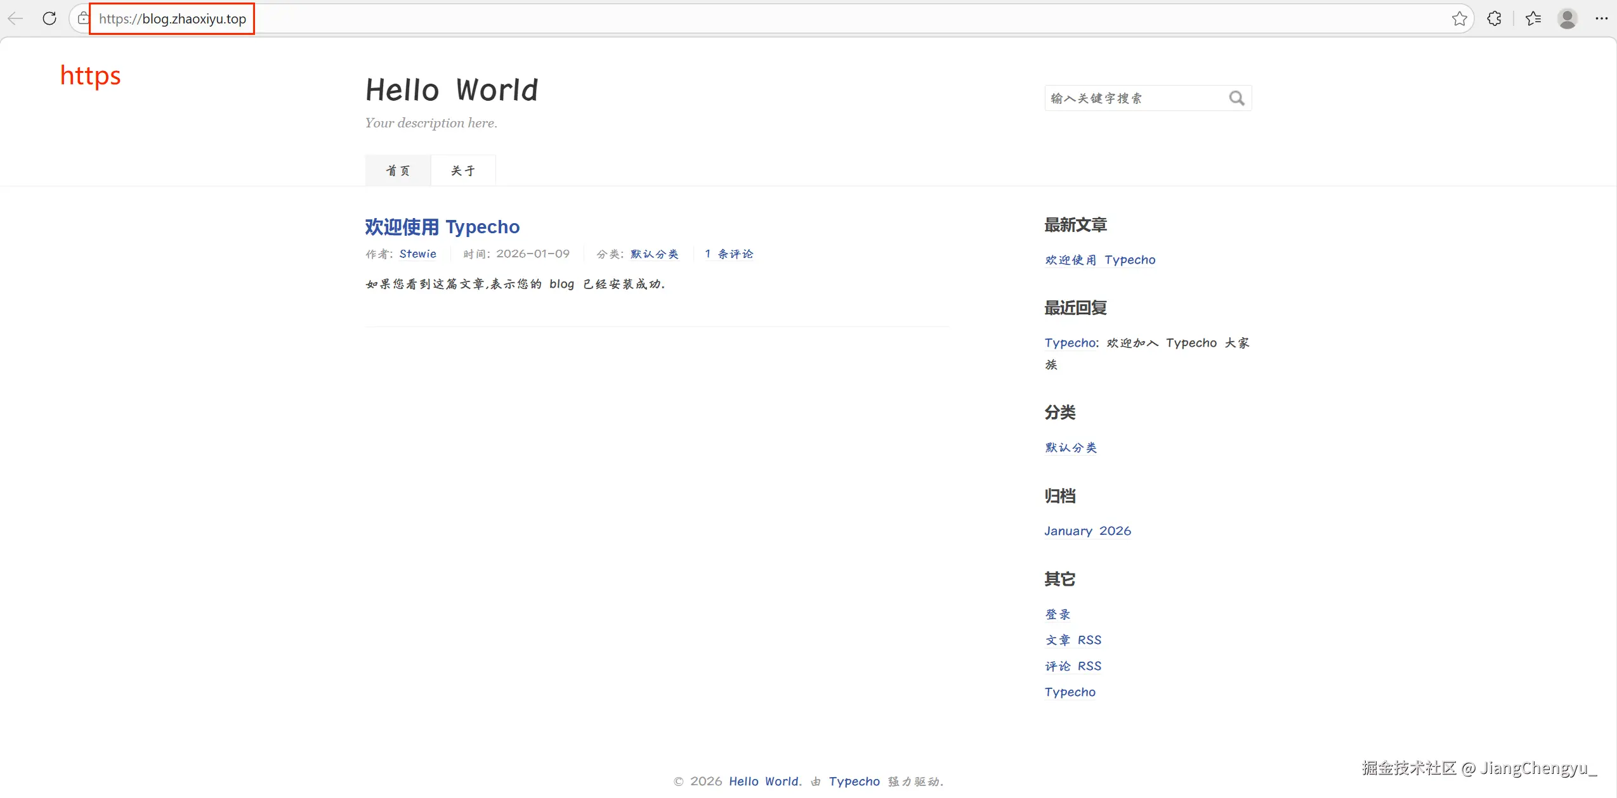Open the browser extensions puzzle icon

1495,18
